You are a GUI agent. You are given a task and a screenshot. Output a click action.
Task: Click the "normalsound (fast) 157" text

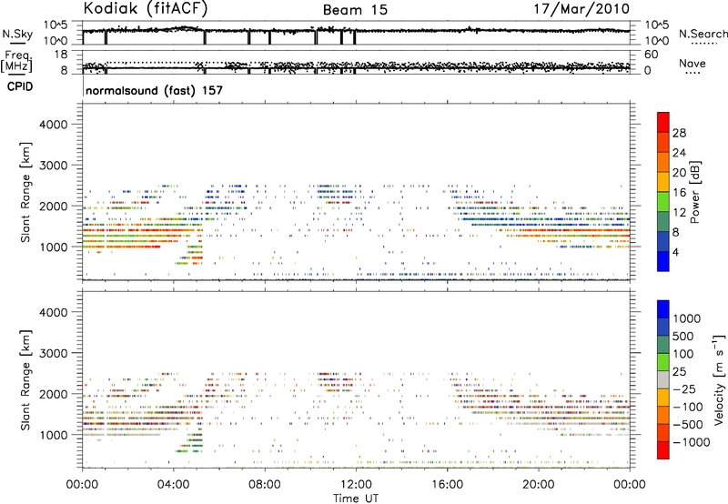pos(154,90)
